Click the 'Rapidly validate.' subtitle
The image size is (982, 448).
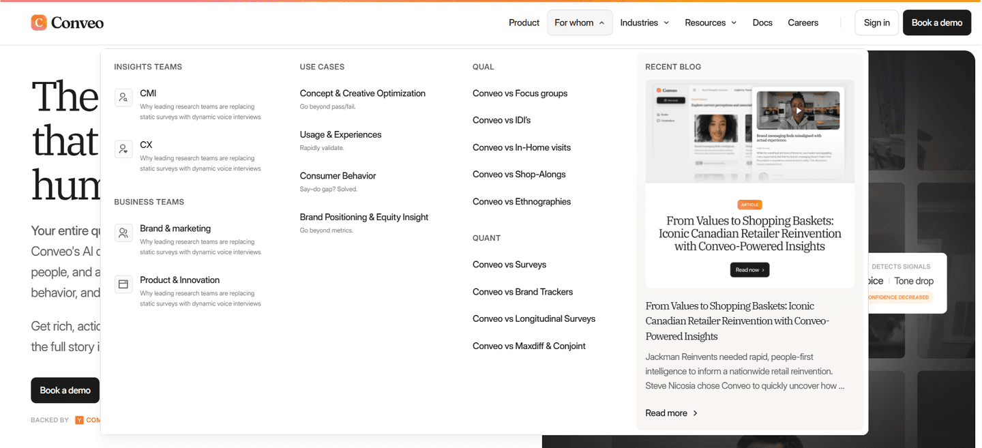click(x=322, y=148)
